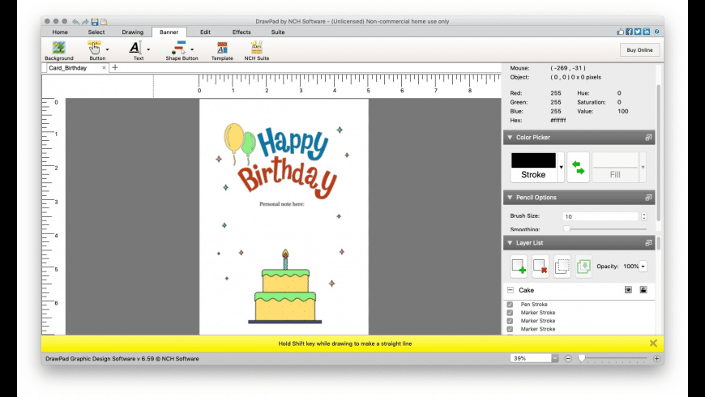Select the Text tool icon
This screenshot has height=397, width=705.
tap(135, 47)
